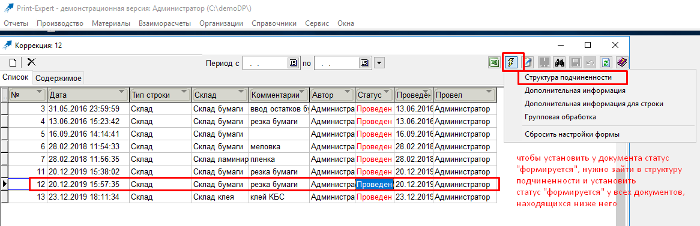This screenshot has width=700, height=226.
Task: Select 'Дополнительная информация' menu entry
Action: (x=575, y=91)
